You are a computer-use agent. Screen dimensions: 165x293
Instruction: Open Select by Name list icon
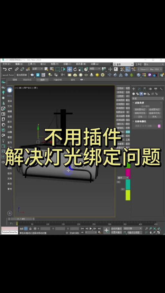(x=52, y=69)
